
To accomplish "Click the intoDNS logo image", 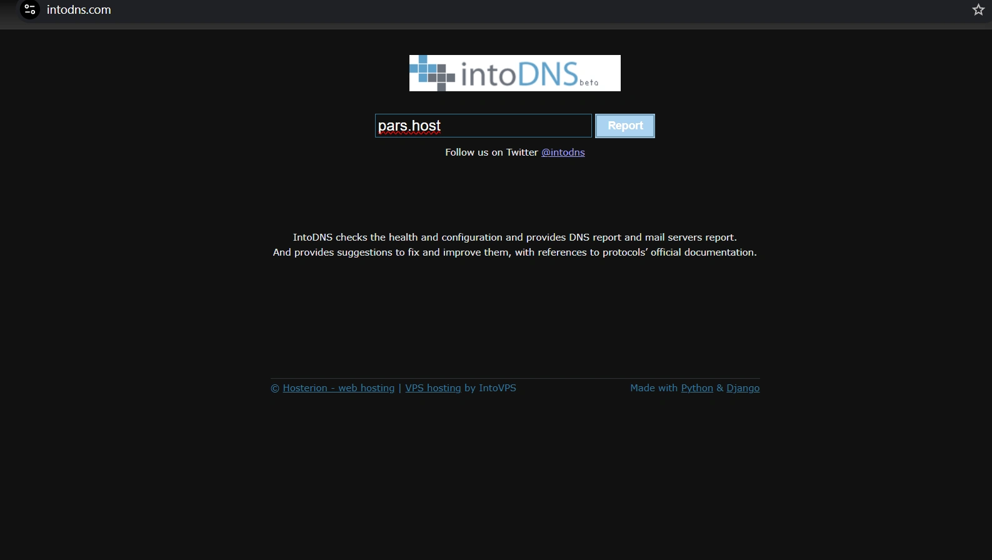I will 514,73.
